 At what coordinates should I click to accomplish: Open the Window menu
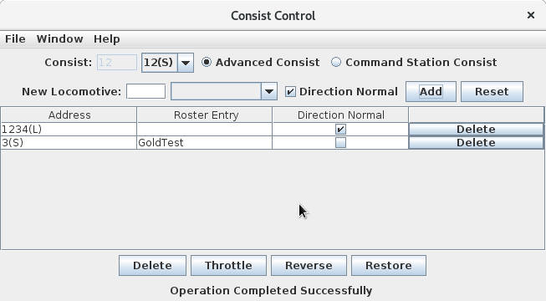point(60,38)
